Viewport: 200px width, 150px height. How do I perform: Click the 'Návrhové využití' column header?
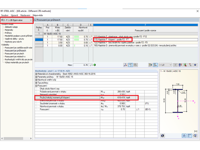click(81, 29)
